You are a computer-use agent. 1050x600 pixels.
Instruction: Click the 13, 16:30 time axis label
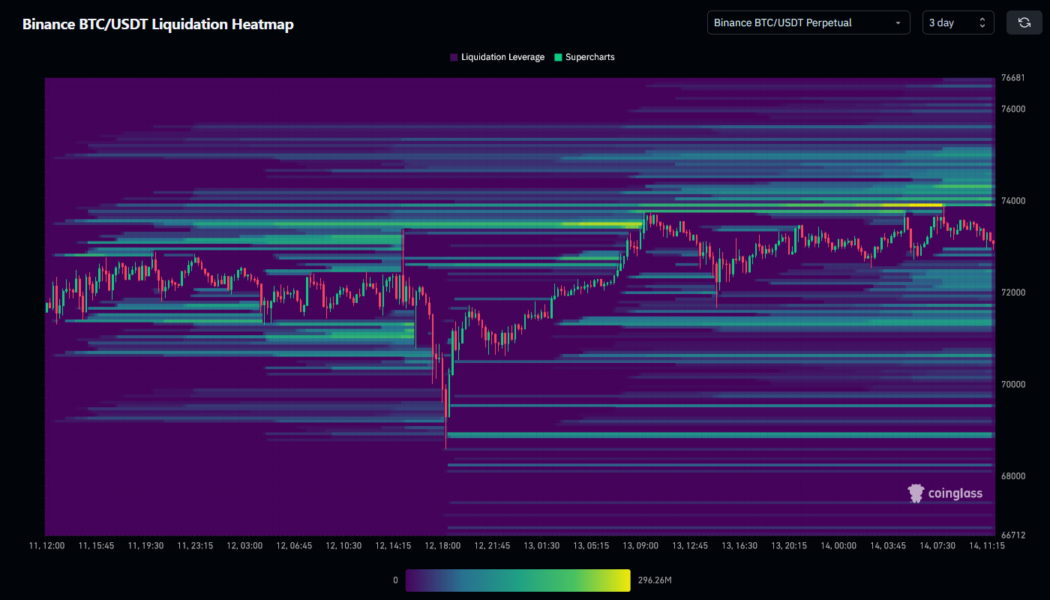tap(739, 546)
